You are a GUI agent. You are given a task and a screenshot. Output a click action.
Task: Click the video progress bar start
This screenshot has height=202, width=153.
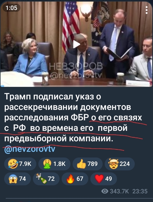2,86
